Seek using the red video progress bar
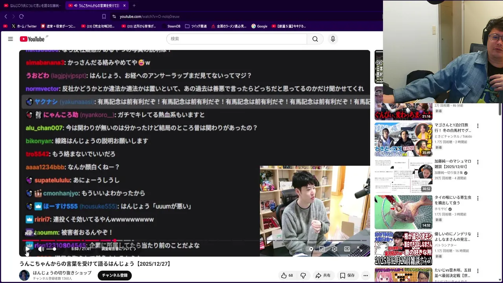 [x=195, y=240]
